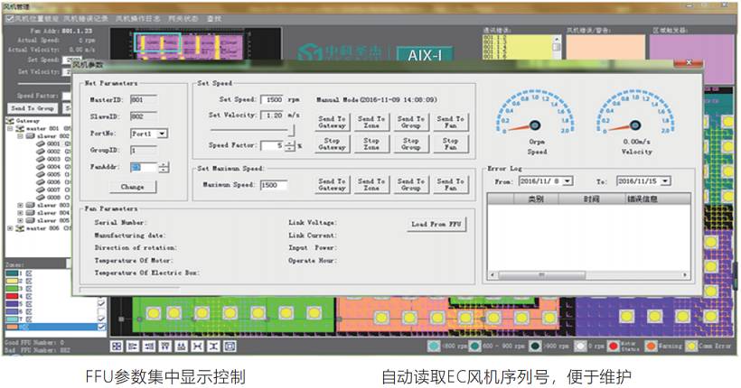Expand the slaver 803 tree node

point(20,206)
